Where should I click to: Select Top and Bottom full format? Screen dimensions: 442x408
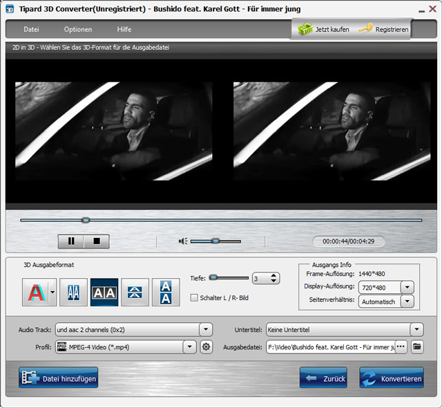click(x=166, y=293)
